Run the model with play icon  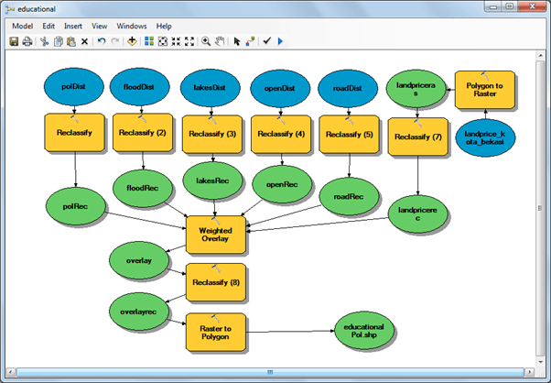(x=279, y=41)
